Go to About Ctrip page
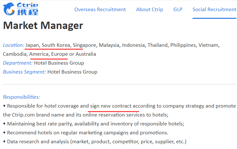 pyautogui.click(x=149, y=10)
